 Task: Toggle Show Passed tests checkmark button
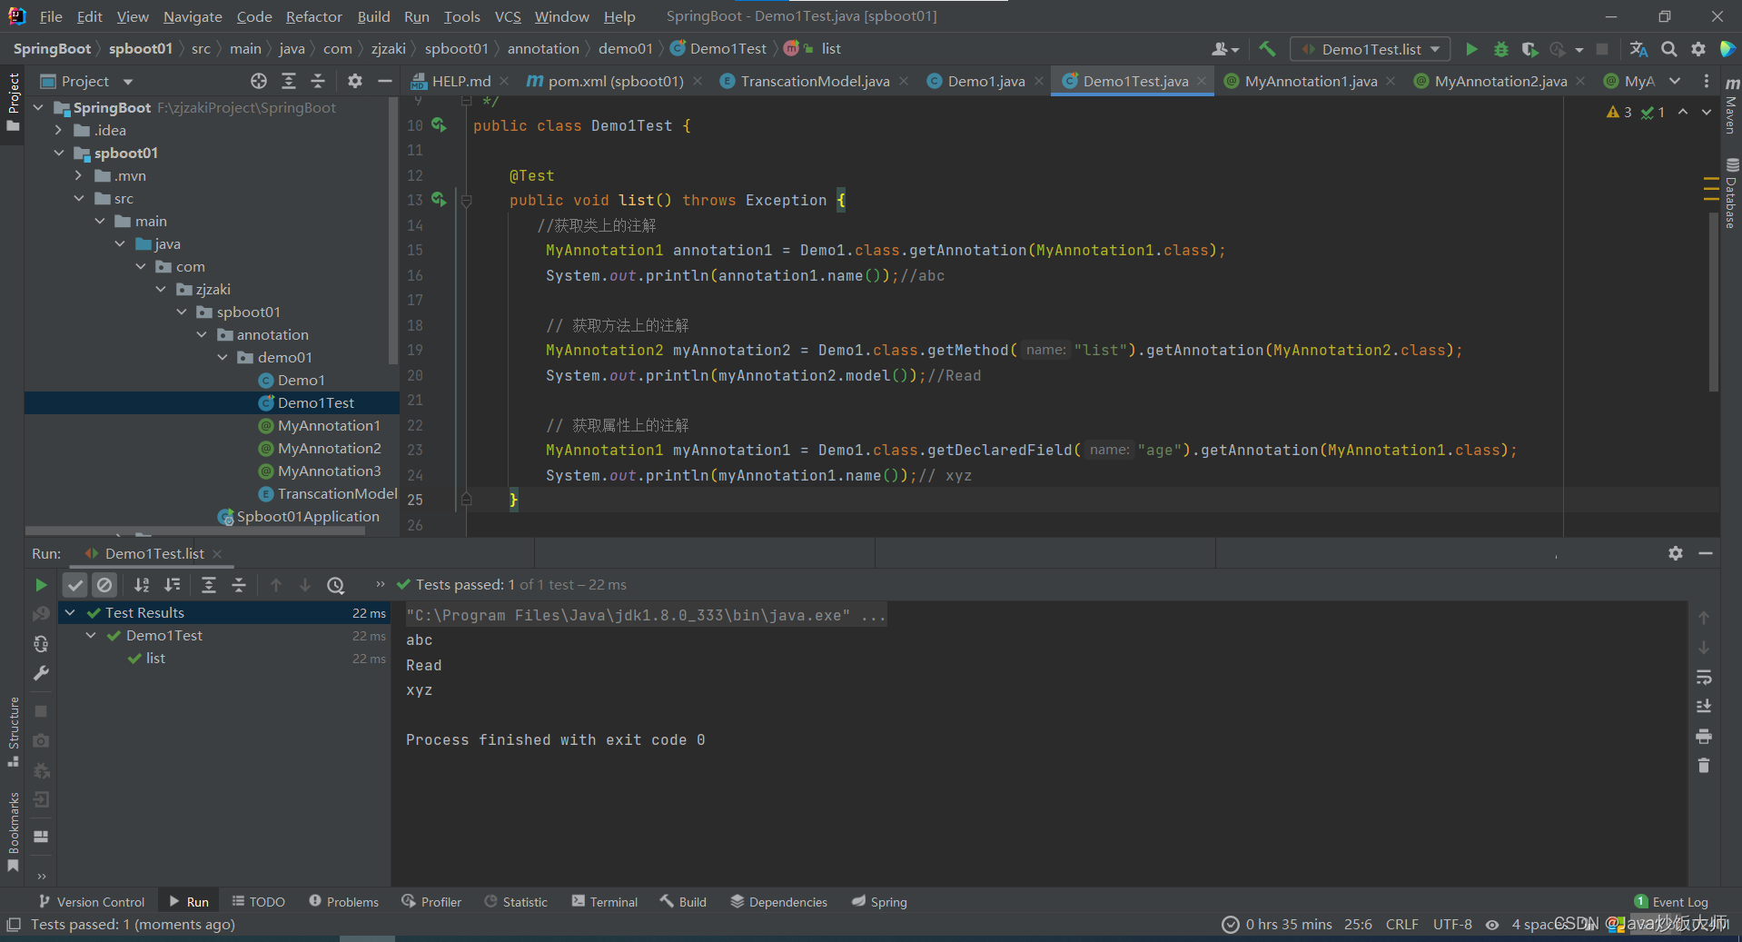click(75, 585)
